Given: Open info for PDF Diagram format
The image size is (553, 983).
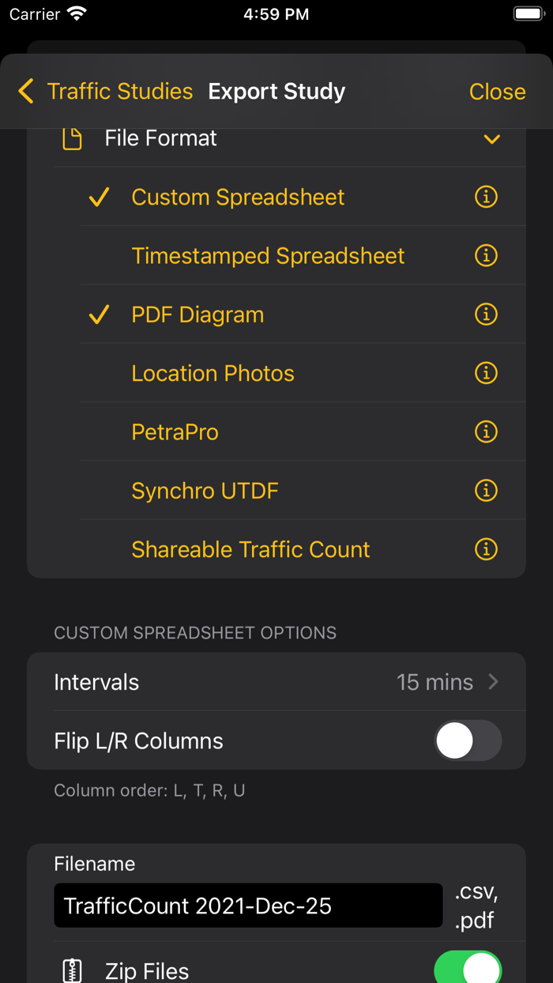Looking at the screenshot, I should click(486, 314).
